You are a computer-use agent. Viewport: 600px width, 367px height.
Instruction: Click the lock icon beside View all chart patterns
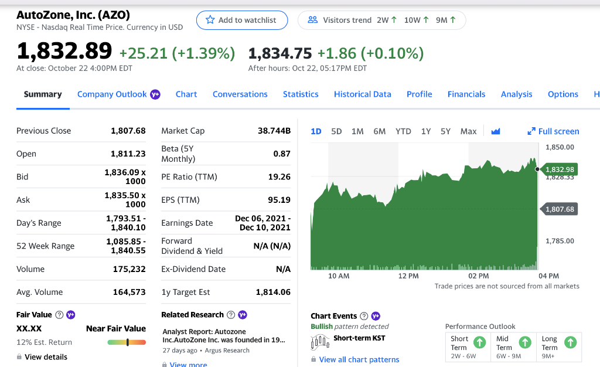point(313,359)
